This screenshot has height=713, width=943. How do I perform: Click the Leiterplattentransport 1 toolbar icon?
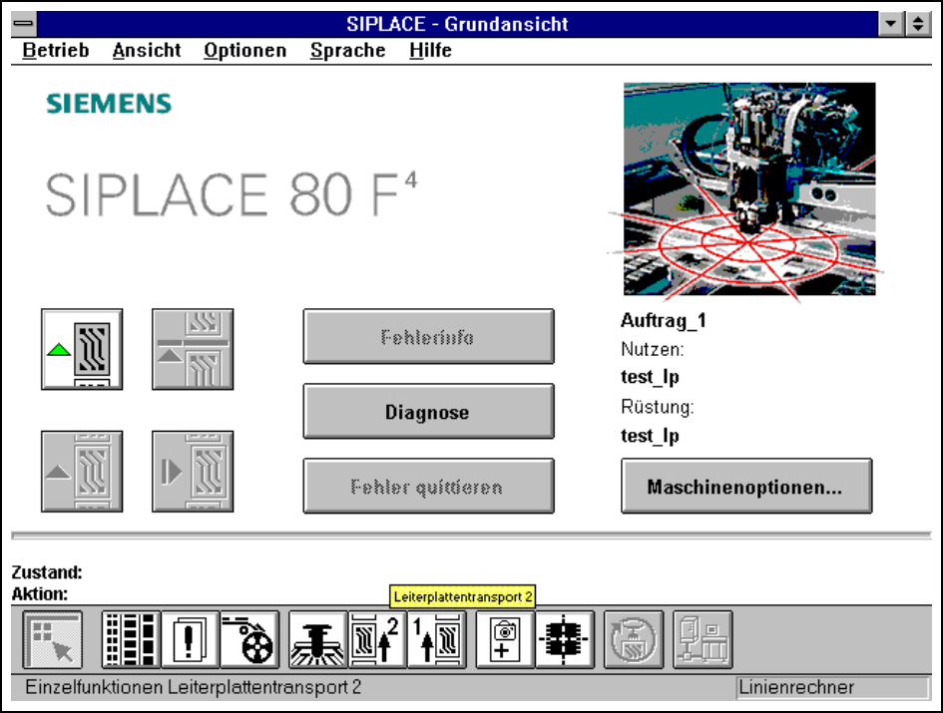click(437, 639)
